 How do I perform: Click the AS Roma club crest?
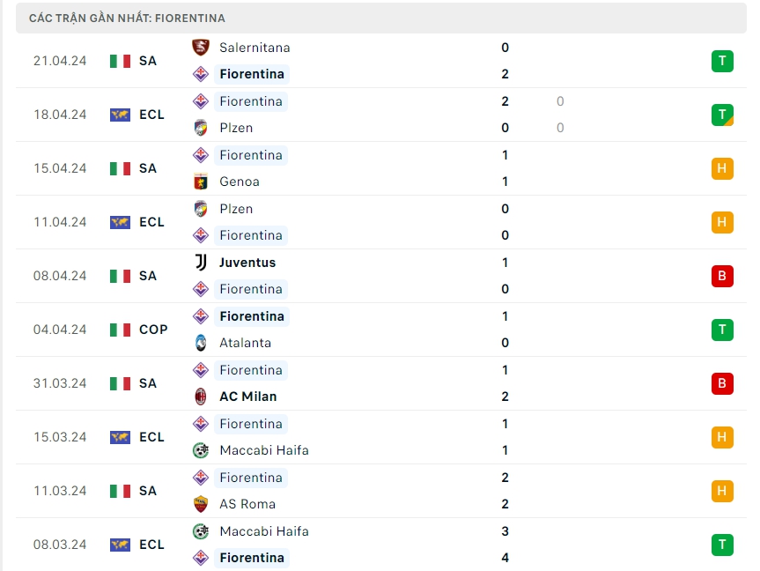pyautogui.click(x=201, y=504)
